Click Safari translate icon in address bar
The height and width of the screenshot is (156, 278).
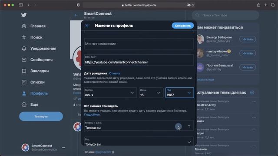click(189, 5)
